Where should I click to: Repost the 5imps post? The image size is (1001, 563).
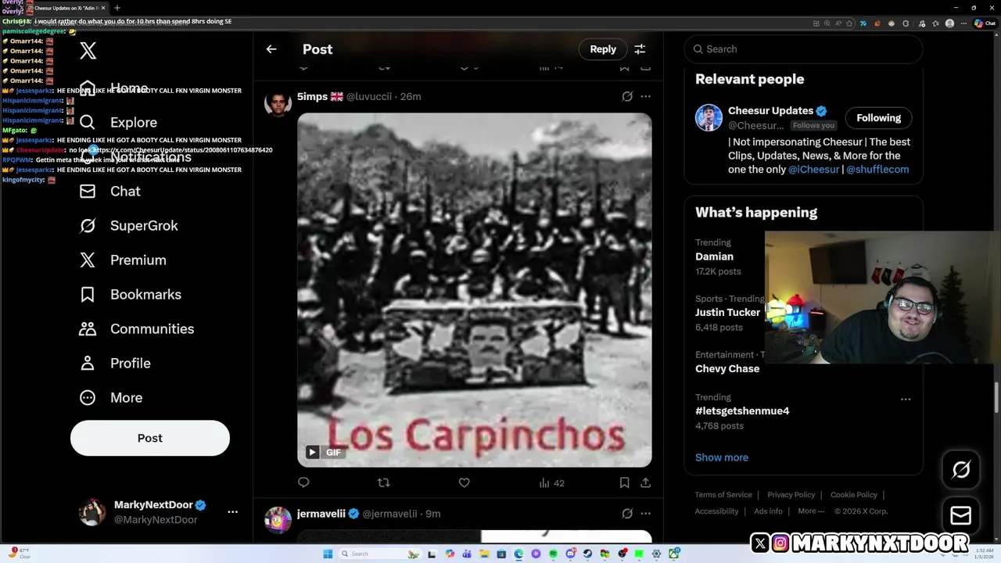(383, 482)
